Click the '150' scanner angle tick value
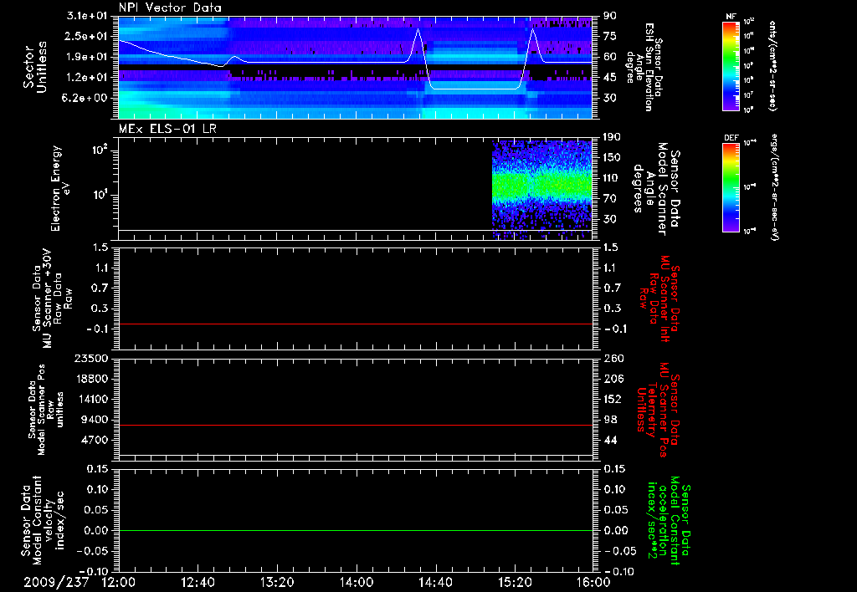 (613, 158)
